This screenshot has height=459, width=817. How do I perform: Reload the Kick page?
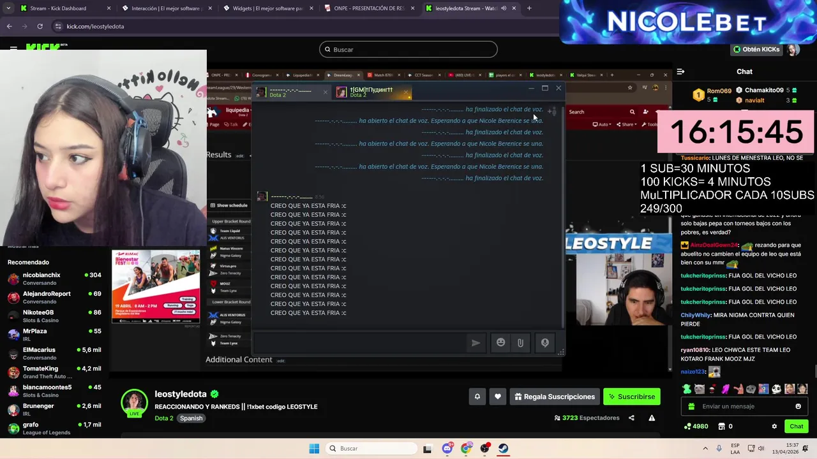coord(40,26)
